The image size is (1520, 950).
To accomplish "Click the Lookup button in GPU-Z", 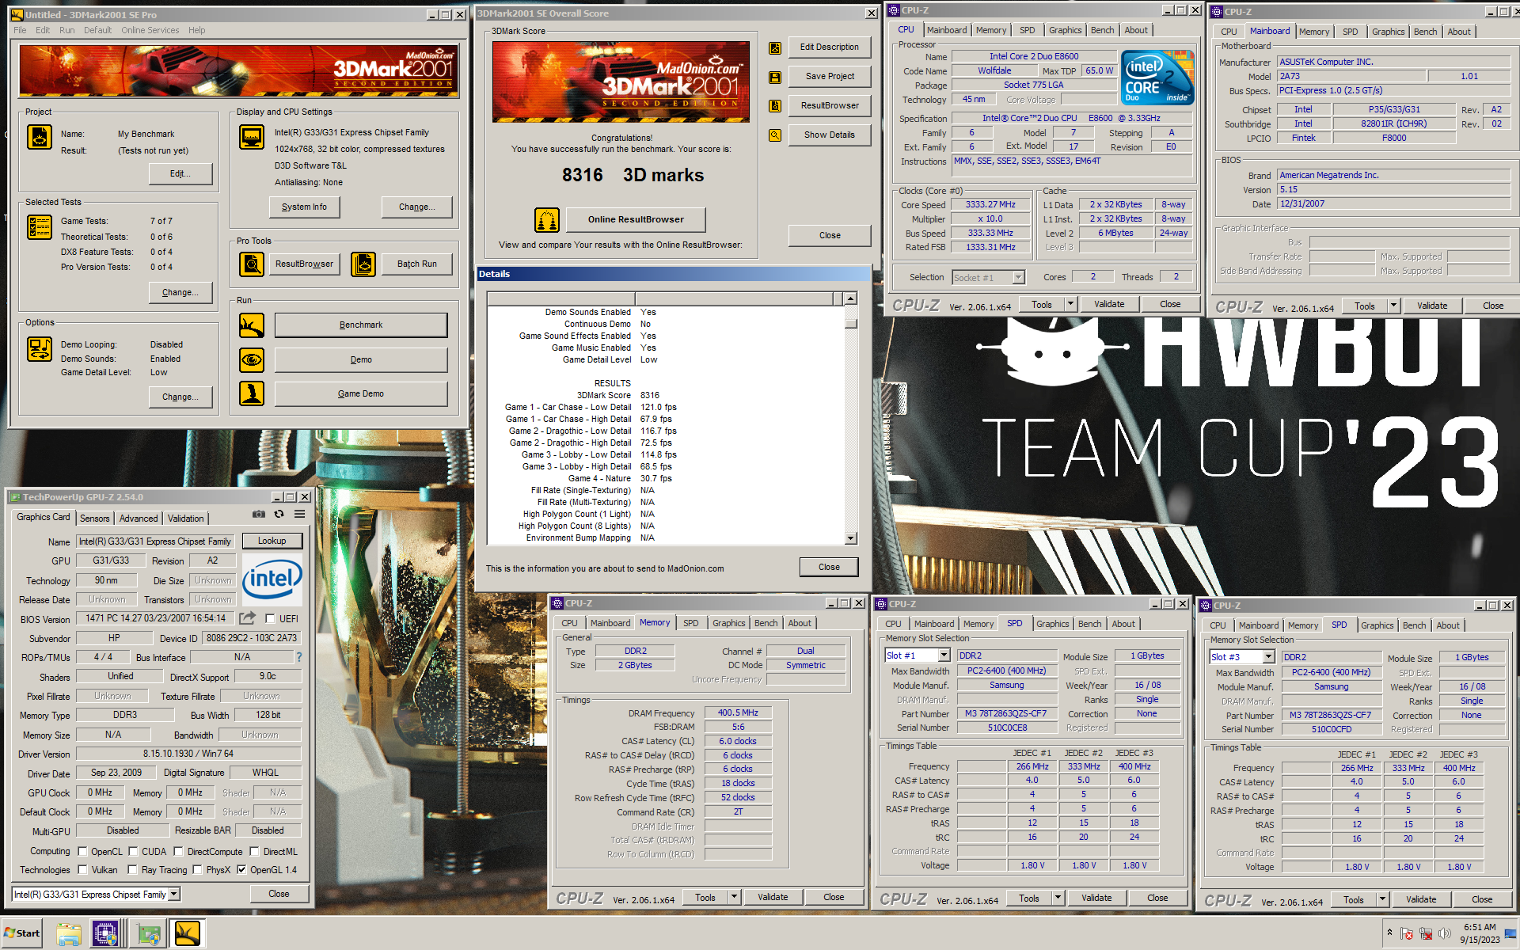I will click(x=272, y=541).
